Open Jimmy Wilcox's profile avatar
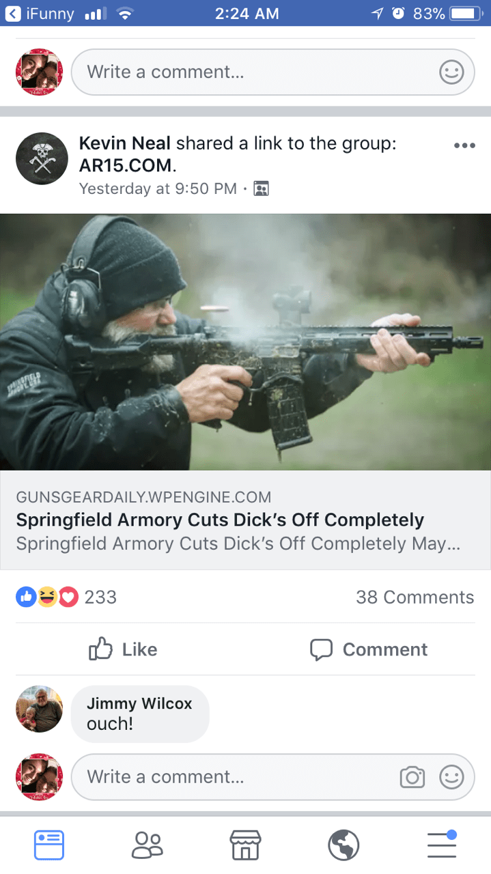The image size is (491, 874). 39,709
